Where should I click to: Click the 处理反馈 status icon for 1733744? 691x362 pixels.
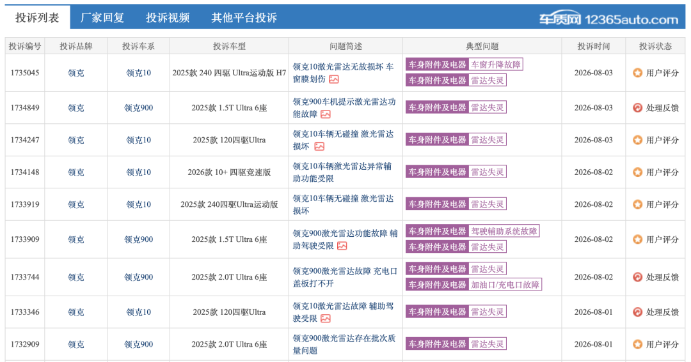click(637, 277)
